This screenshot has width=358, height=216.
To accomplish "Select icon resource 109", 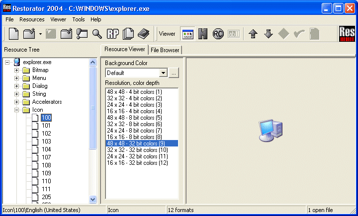I will [x=46, y=174].
